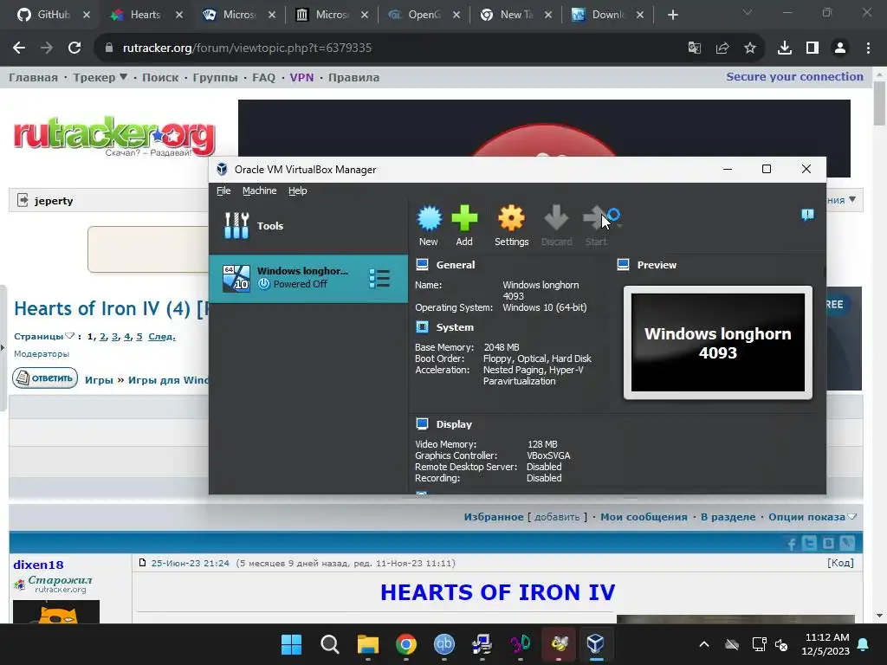This screenshot has width=887, height=665.
Task: Click the Группы link on rutracker
Action: point(215,77)
